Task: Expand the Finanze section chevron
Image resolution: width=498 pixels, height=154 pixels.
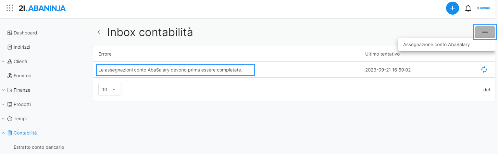Action: coord(3,90)
